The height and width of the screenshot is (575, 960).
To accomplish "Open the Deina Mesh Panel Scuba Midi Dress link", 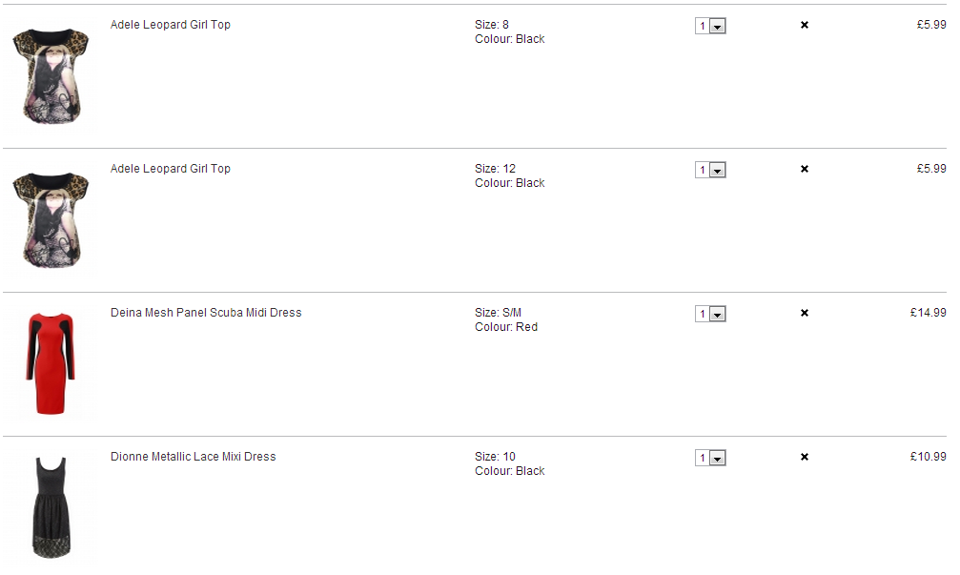I will pyautogui.click(x=206, y=313).
